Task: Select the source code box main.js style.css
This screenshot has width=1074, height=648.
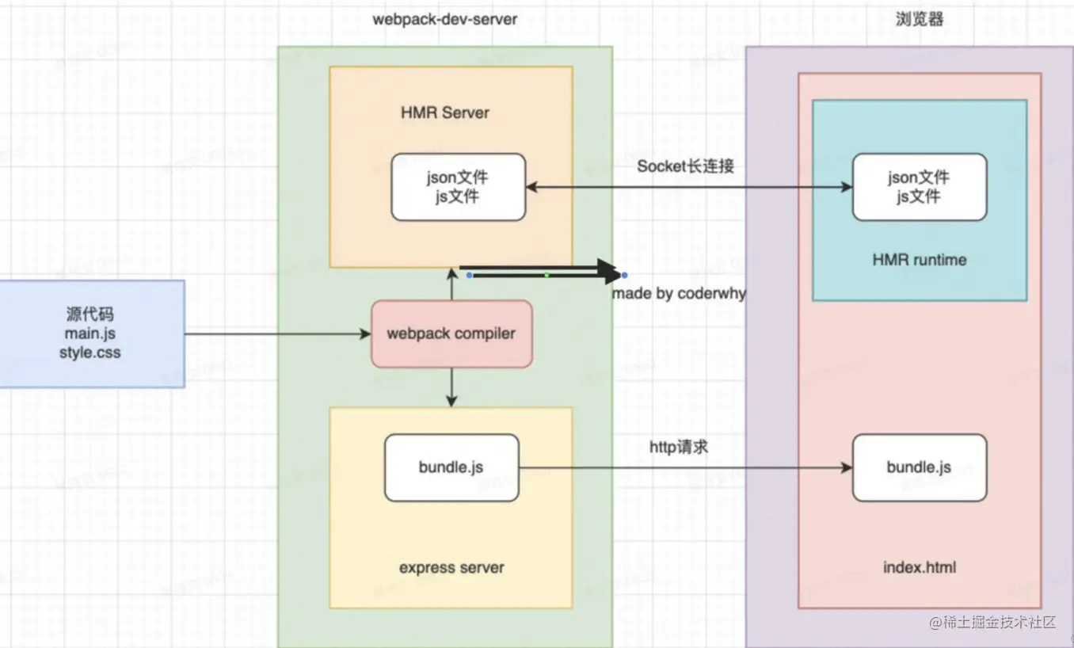Action: pyautogui.click(x=92, y=334)
